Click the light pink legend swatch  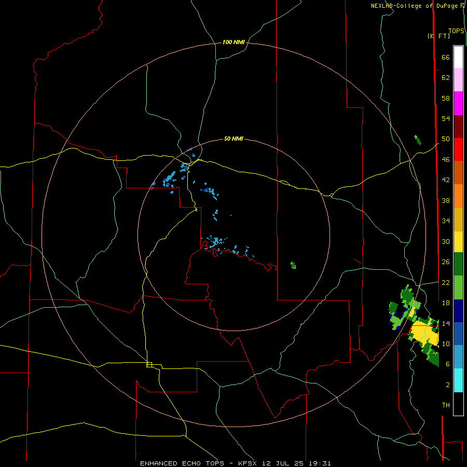pyautogui.click(x=458, y=80)
